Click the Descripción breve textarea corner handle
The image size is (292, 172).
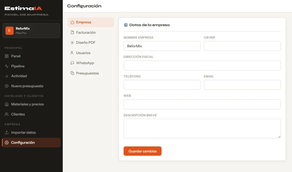point(279,137)
